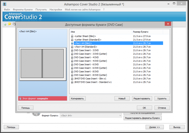This screenshot has height=133, width=189.
Task: Click lock icon of Лист A4 (Standard)
Action: pos(72,47)
